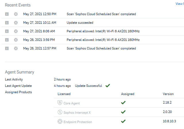The height and width of the screenshot is (129, 184).
Task: Click timestamp May 27, 2021 10:11 AM
Action: (40, 23)
